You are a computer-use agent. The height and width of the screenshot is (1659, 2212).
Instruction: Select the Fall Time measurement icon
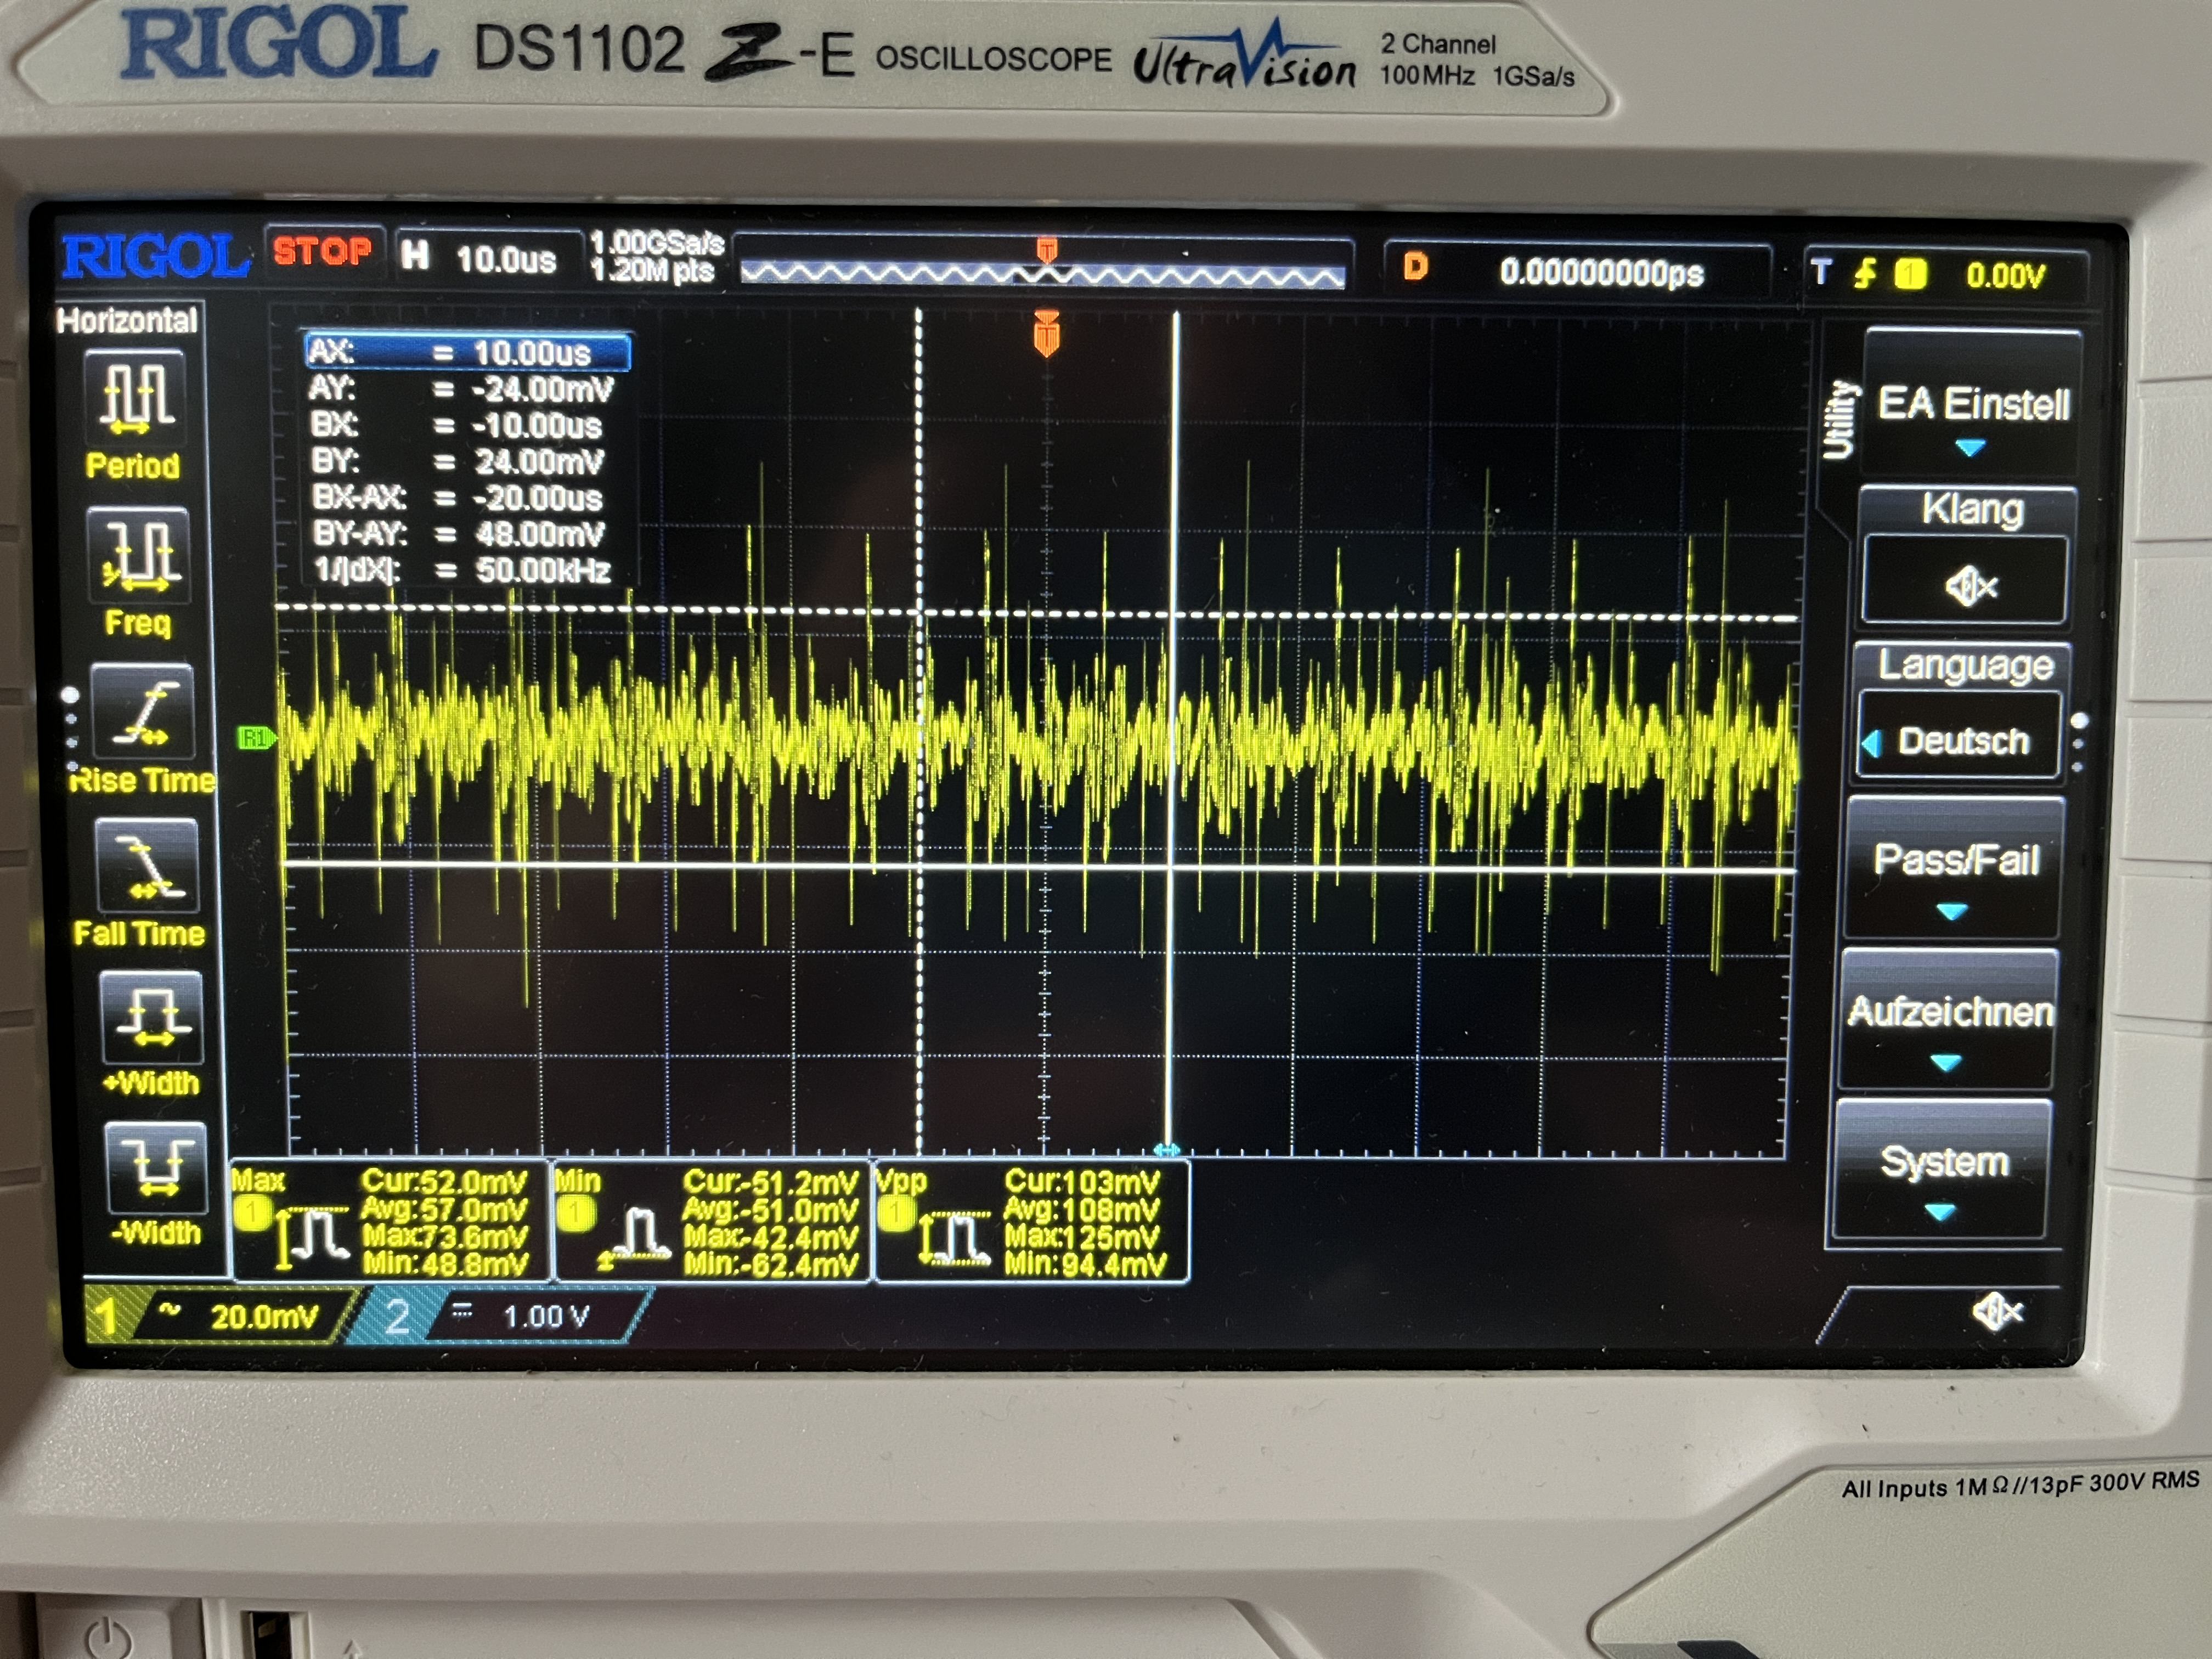[x=146, y=867]
